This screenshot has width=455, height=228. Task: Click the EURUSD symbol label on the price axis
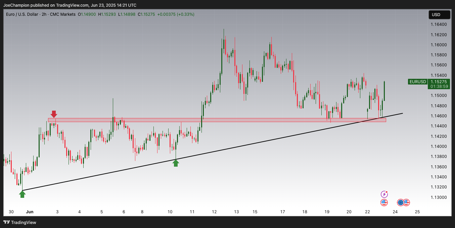pos(418,81)
